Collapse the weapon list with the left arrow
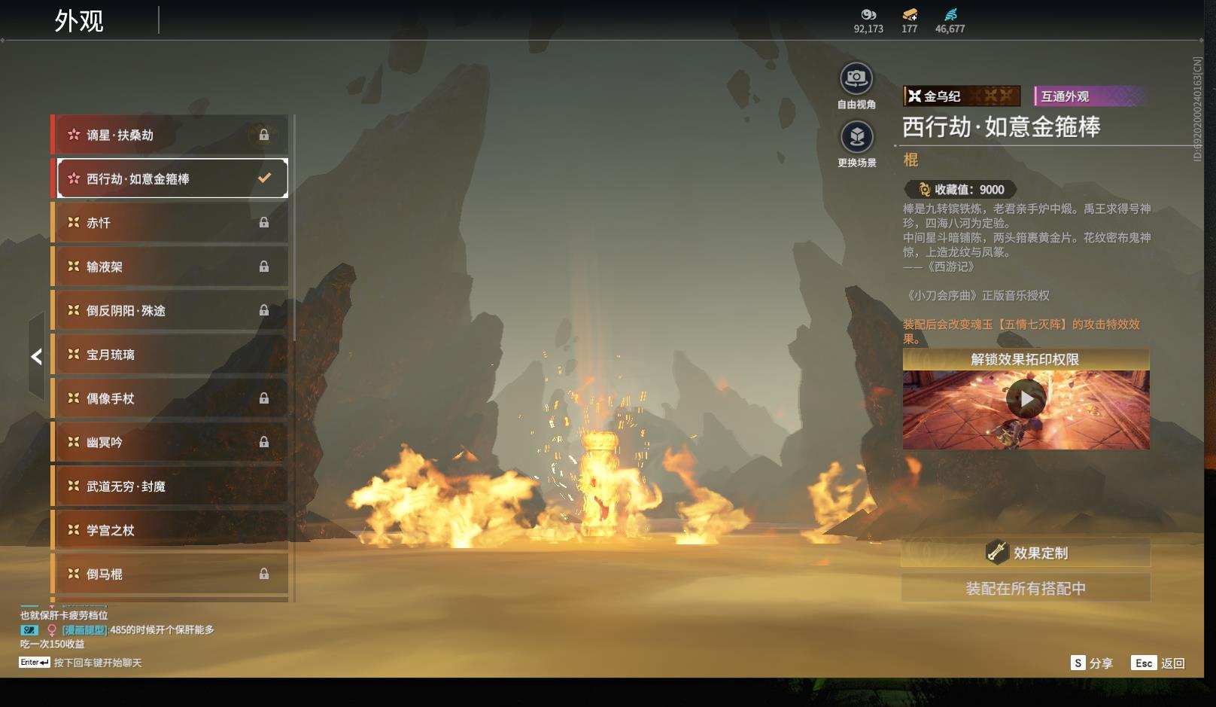The image size is (1216, 707). click(36, 356)
